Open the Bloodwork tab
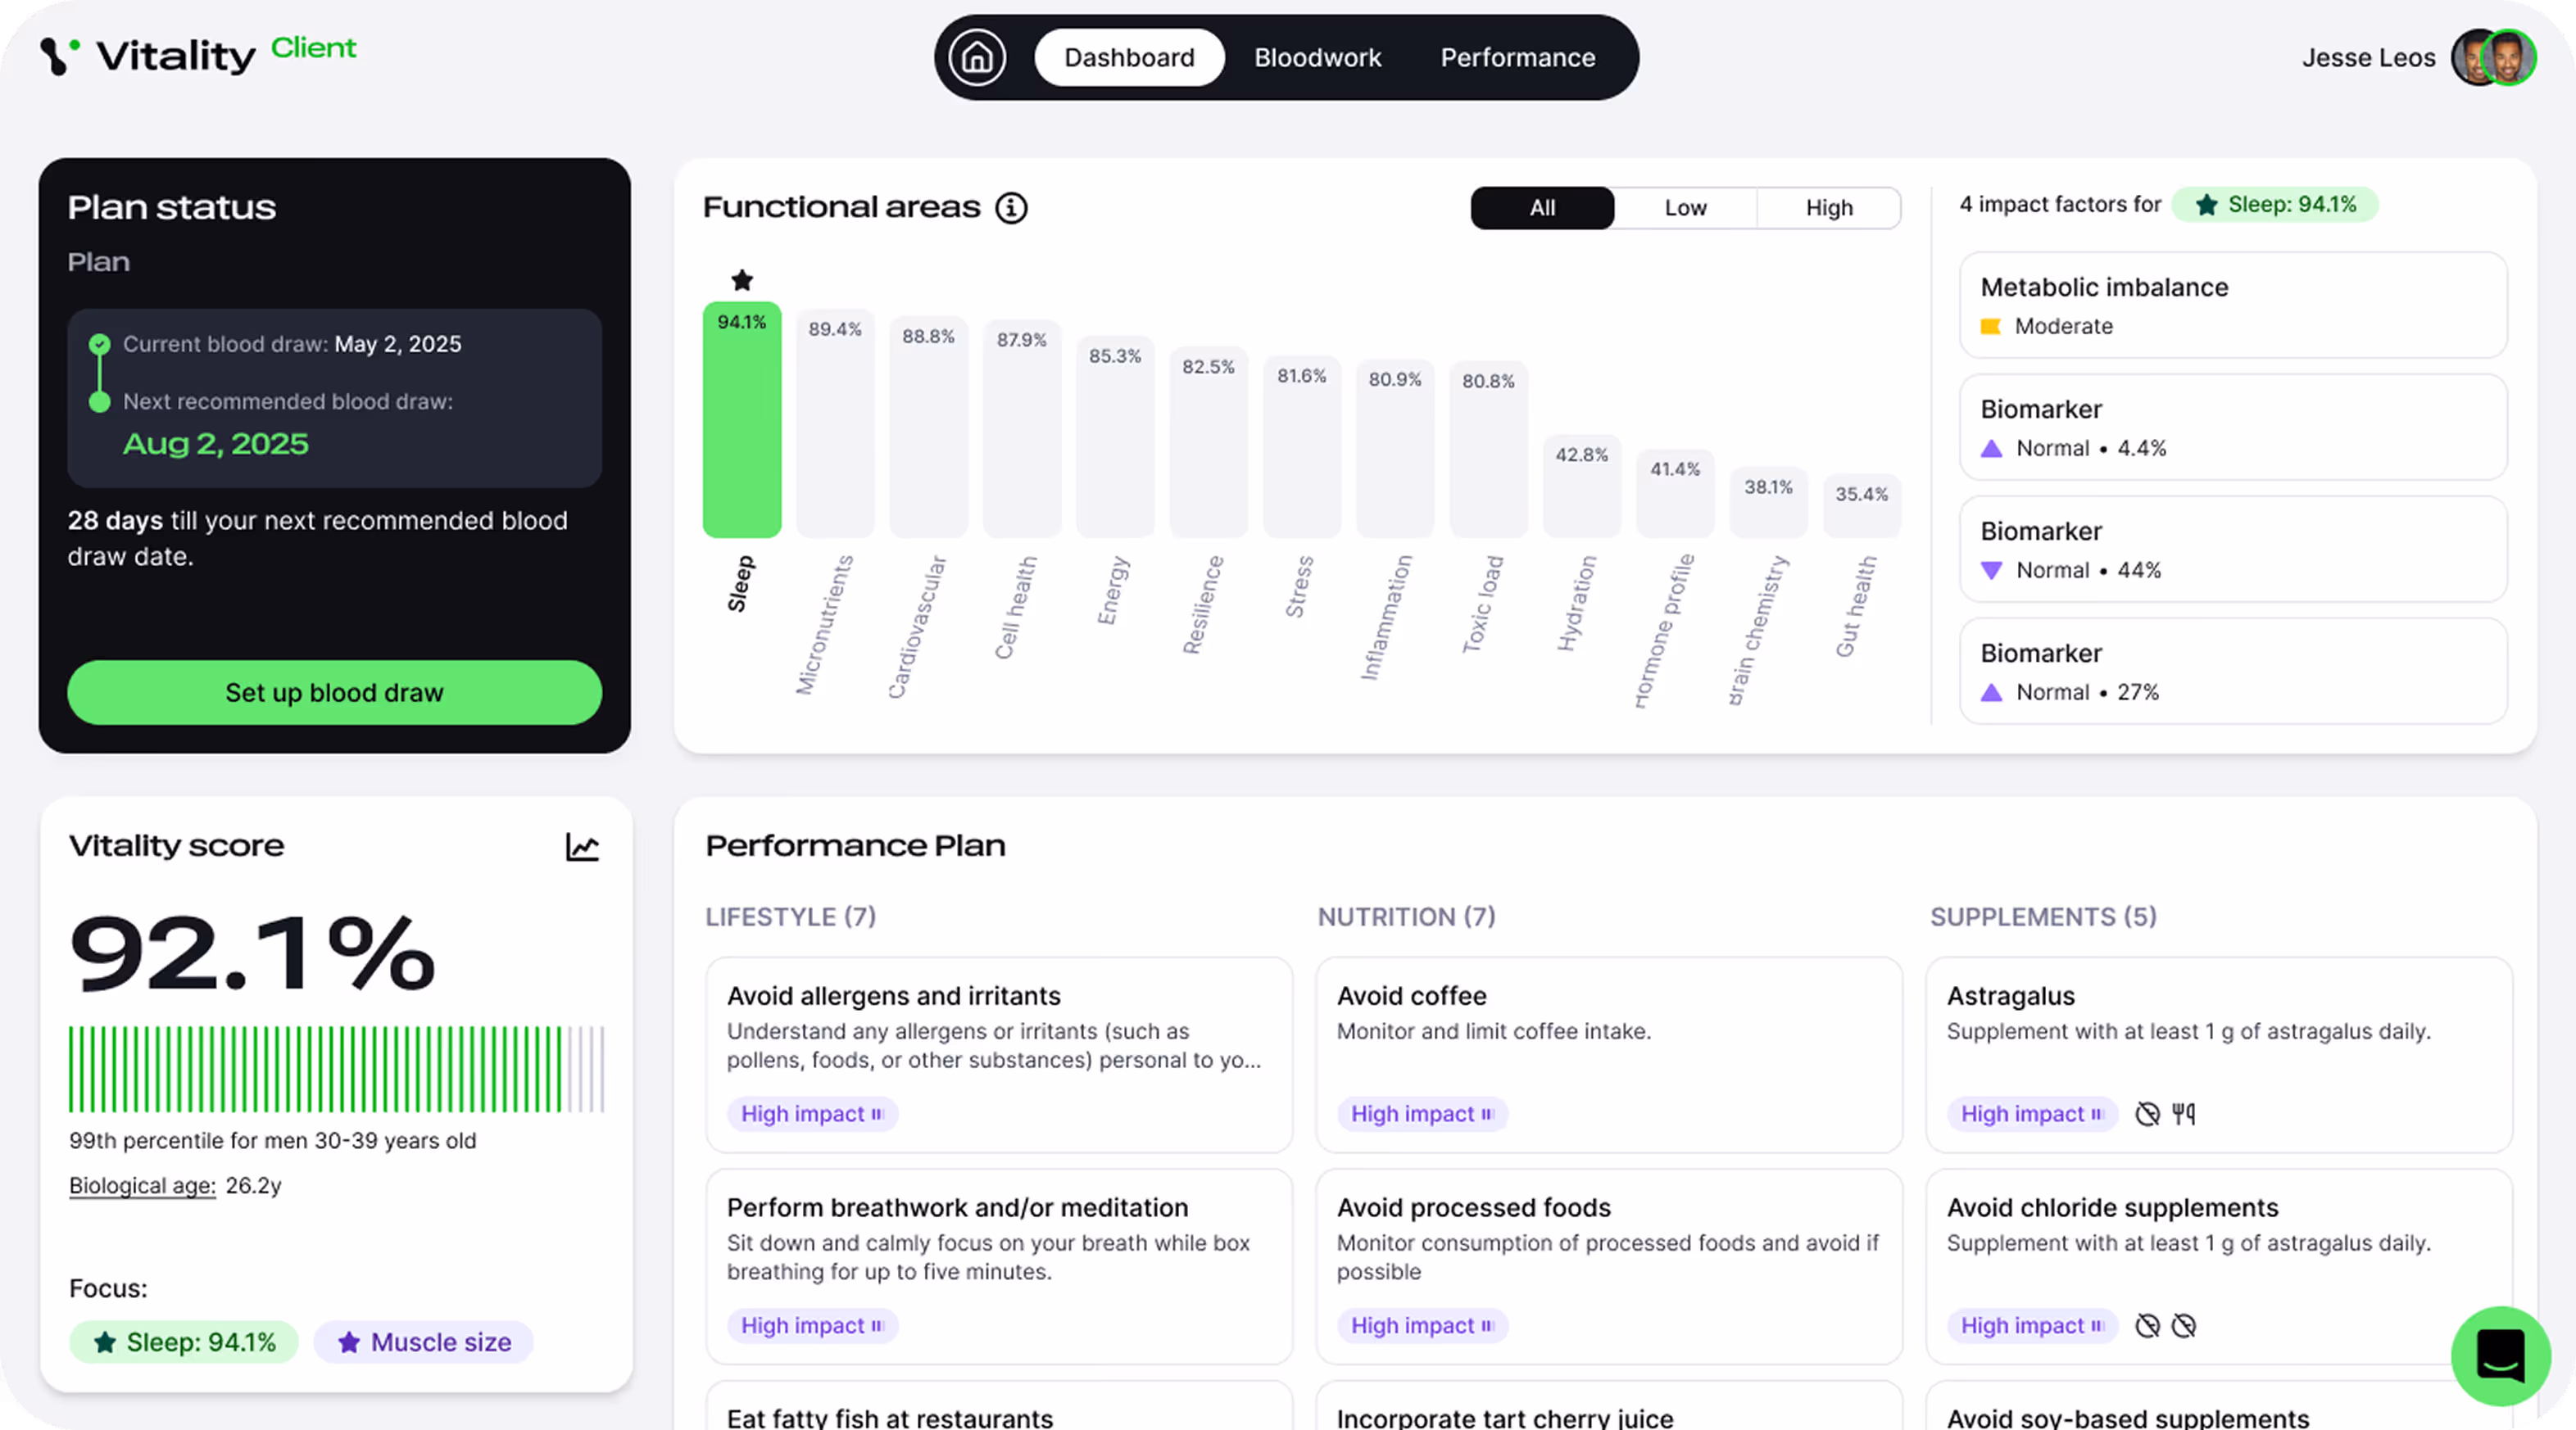Screen dimensions: 2576x1430 pos(1317,57)
